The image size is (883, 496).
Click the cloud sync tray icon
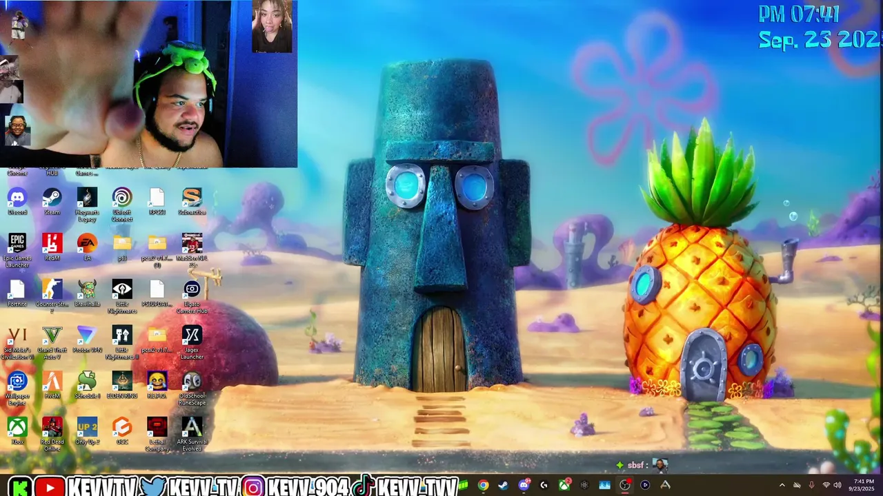[x=797, y=485]
